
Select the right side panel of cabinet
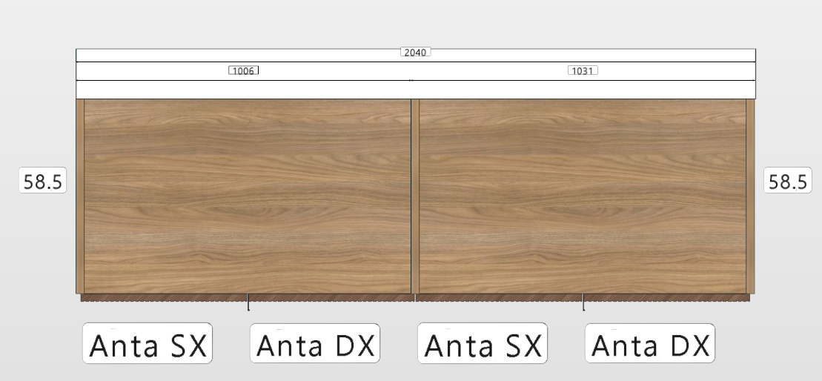pyautogui.click(x=750, y=196)
